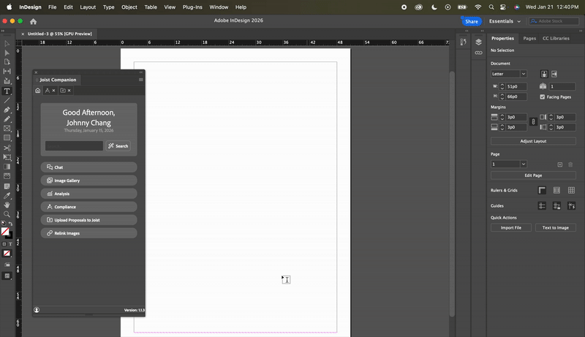The image size is (585, 337).
Task: Select the Zoom tool magnifier
Action: (x=7, y=214)
